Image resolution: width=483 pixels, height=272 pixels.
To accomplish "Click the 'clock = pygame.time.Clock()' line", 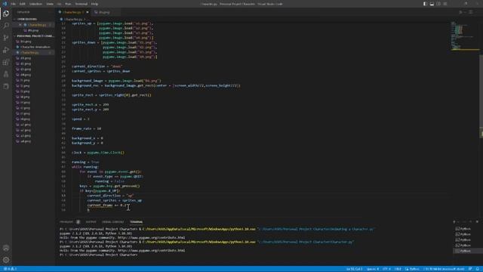I will pos(98,153).
